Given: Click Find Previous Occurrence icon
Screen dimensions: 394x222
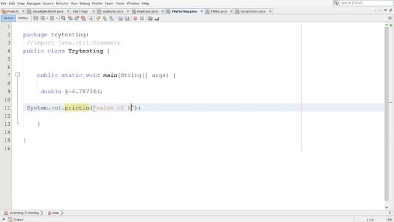Looking at the screenshot, I should 70,18.
